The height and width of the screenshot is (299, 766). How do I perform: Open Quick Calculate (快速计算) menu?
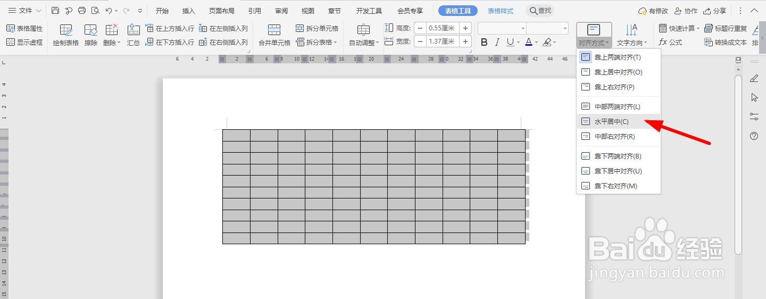[680, 28]
